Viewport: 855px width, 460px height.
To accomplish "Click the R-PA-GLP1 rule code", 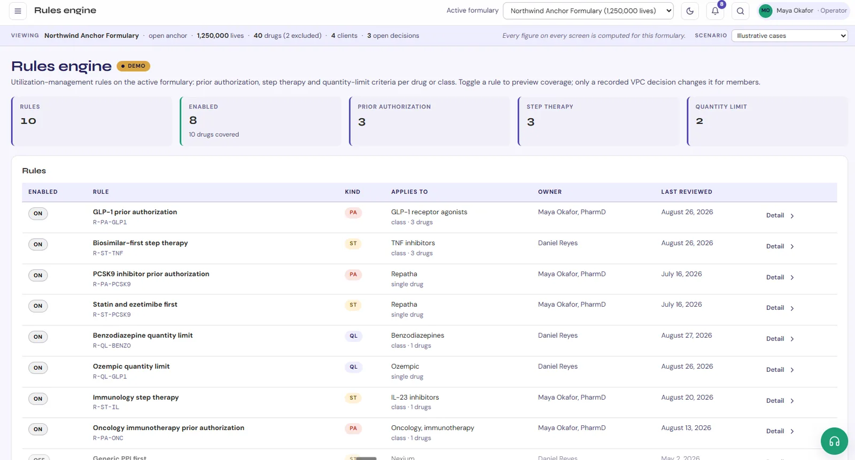I will pyautogui.click(x=110, y=223).
